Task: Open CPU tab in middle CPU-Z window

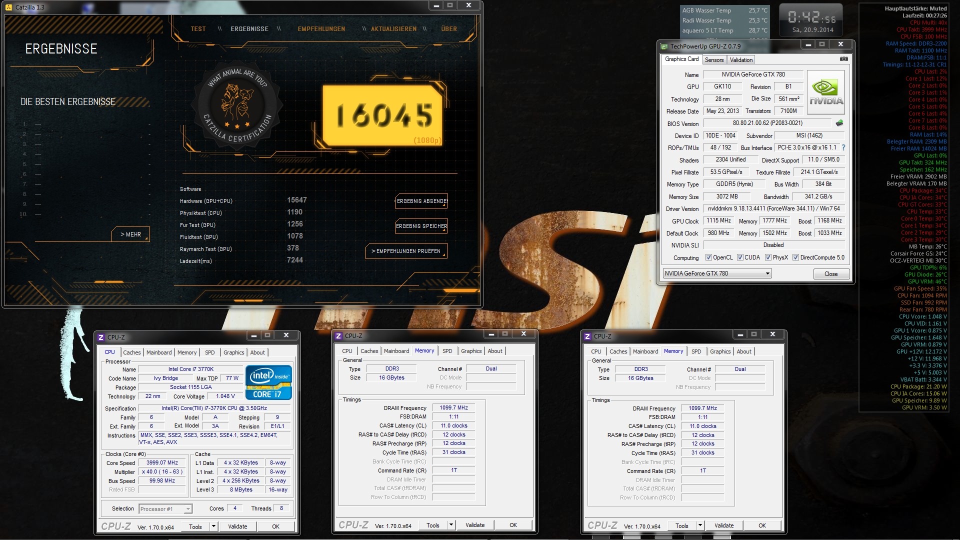Action: point(347,351)
